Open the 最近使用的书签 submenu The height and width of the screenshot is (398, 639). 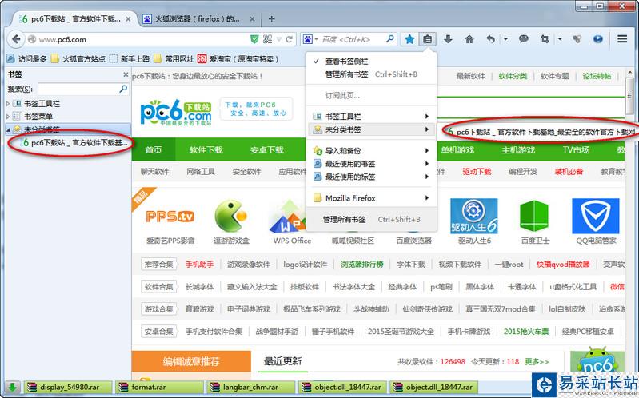(x=372, y=164)
